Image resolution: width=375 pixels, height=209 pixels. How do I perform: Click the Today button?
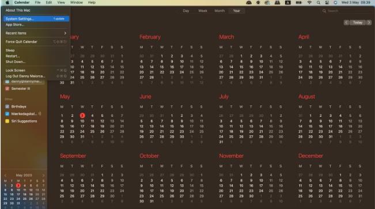coord(358,22)
